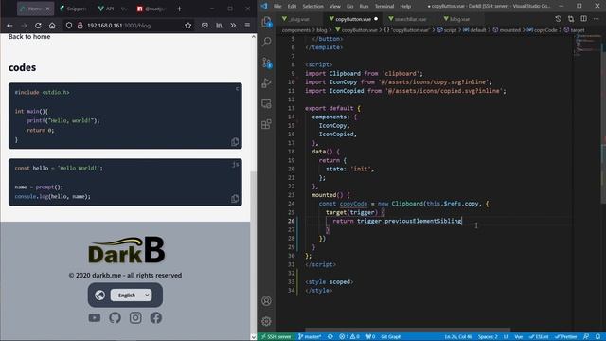This screenshot has width=606, height=341.
Task: Save the page to Pocket
Action: click(x=205, y=26)
